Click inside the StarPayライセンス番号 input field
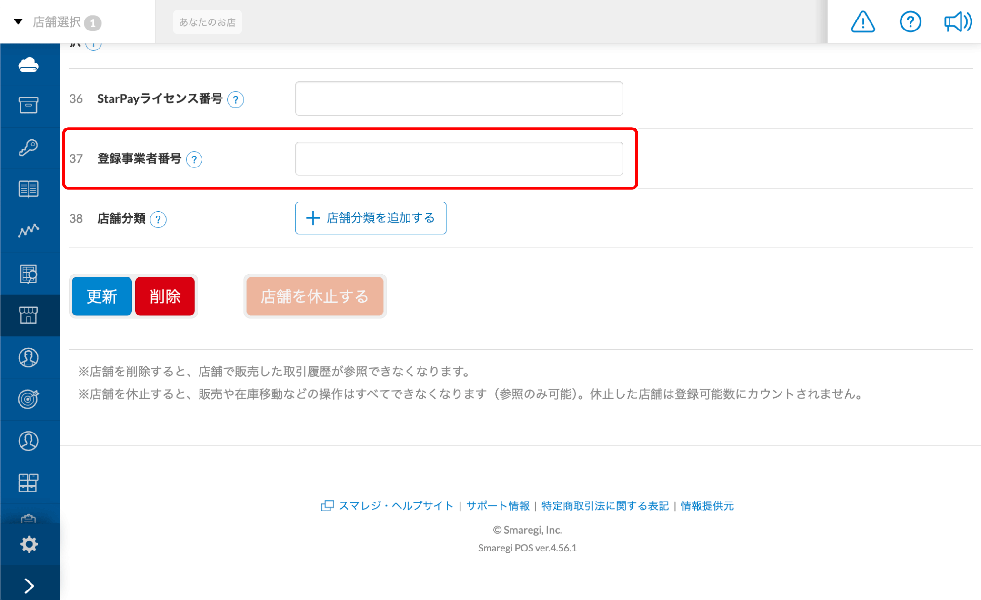 pos(459,98)
